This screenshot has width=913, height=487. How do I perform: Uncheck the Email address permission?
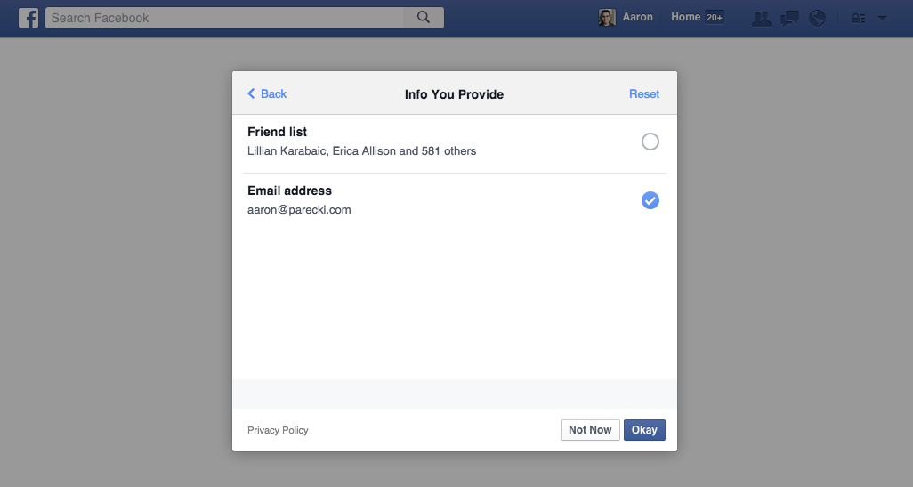click(650, 200)
